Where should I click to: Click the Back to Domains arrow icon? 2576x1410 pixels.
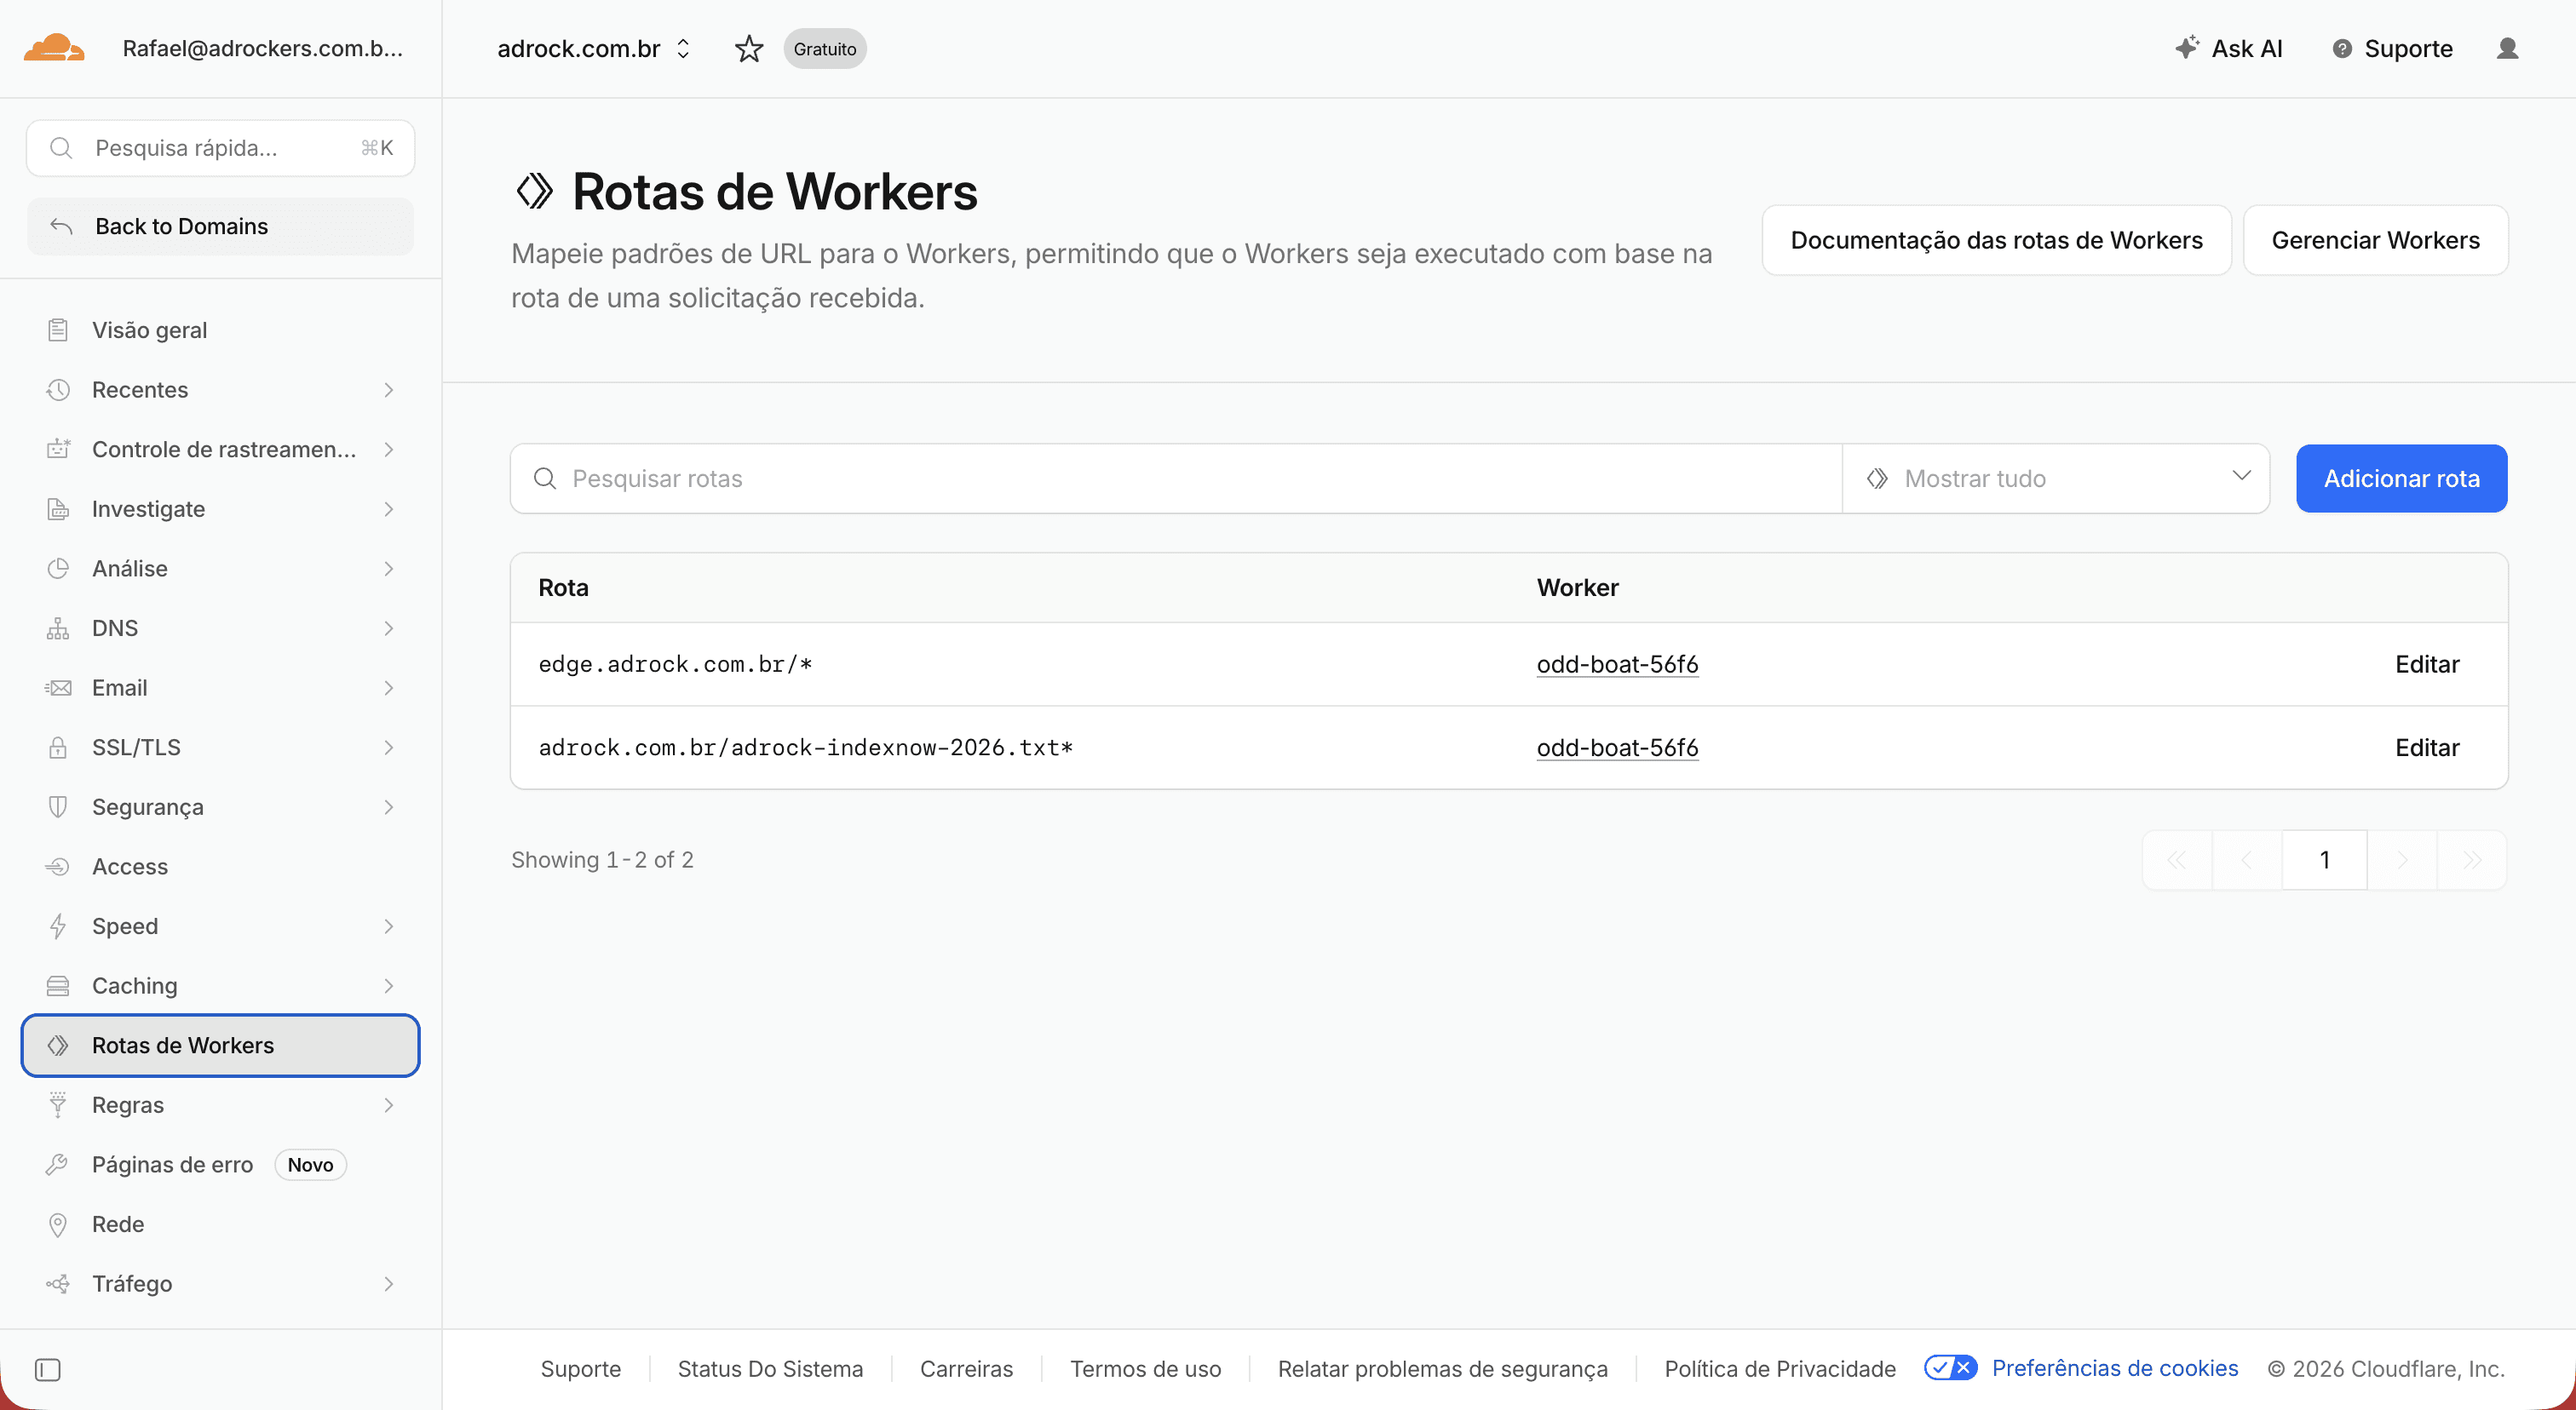[x=61, y=226]
